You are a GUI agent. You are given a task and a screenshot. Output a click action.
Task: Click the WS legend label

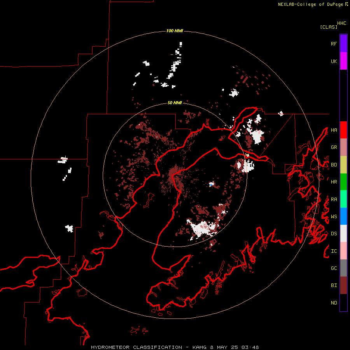click(x=334, y=216)
